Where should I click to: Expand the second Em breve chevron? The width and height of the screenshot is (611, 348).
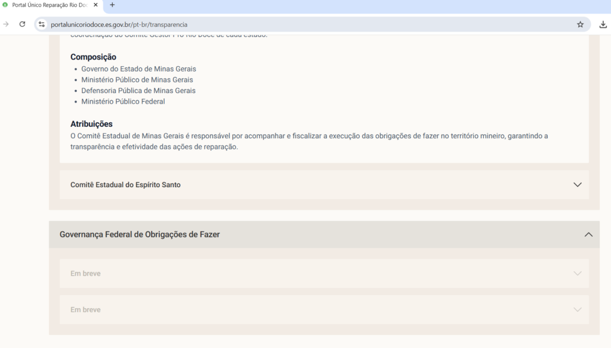tap(577, 310)
